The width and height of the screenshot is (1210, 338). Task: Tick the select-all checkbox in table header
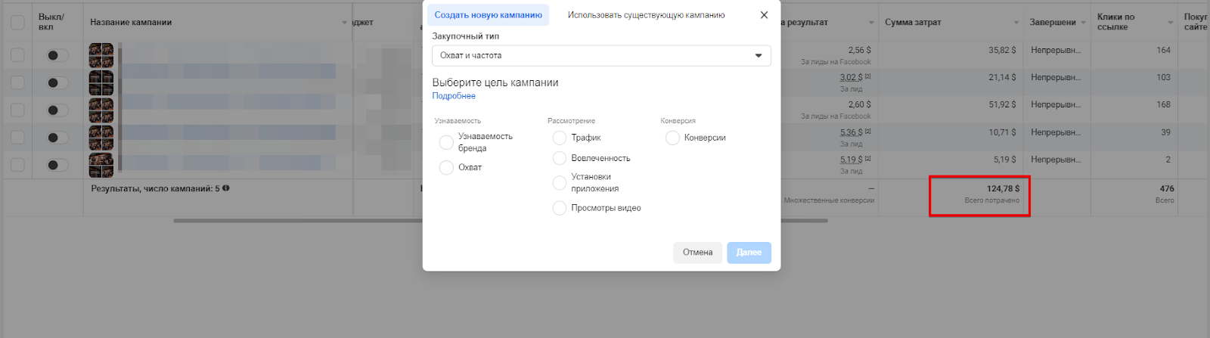tap(17, 23)
